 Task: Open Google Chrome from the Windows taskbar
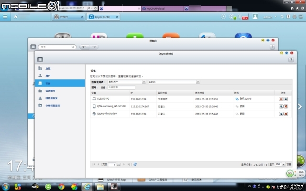61,187
